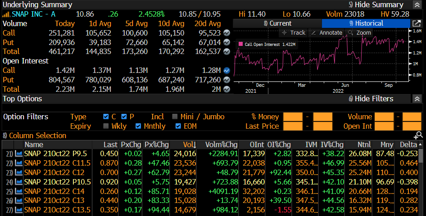Toggle chart icon for Total open interest row

coord(227,89)
